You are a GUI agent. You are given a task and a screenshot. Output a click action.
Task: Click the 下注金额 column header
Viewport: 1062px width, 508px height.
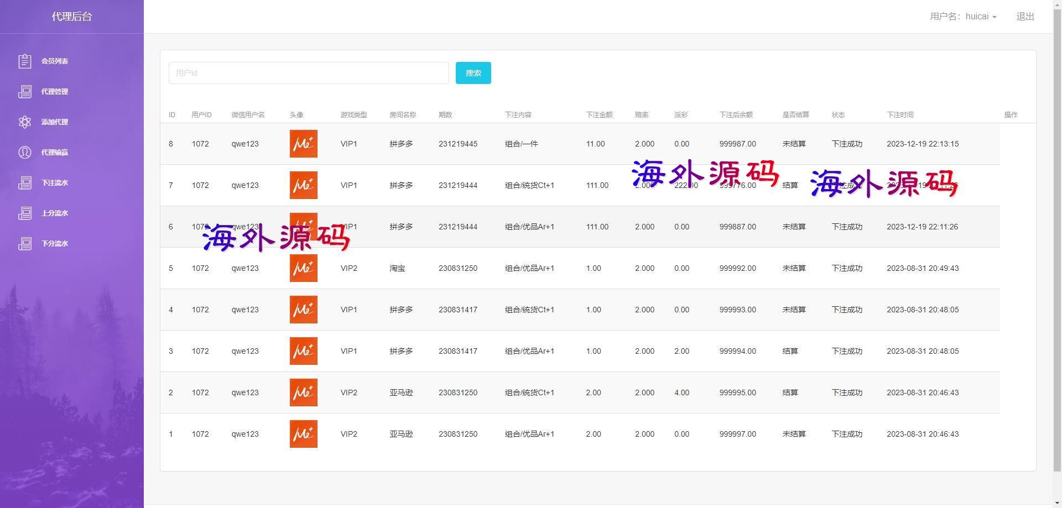(x=599, y=115)
